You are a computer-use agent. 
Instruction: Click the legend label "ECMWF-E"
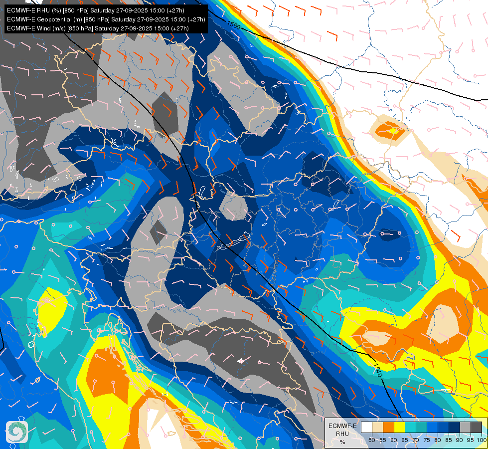point(342,426)
